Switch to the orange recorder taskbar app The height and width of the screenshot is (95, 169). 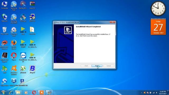42,93
